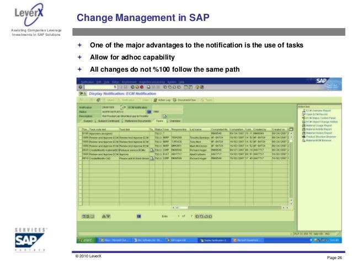The image size is (352, 264).
Task: Switch to the Subject Continued tab
Action: pyautogui.click(x=109, y=121)
